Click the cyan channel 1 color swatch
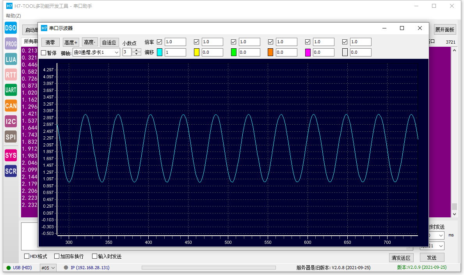Image resolution: width=464 pixels, height=275 pixels. point(160,52)
